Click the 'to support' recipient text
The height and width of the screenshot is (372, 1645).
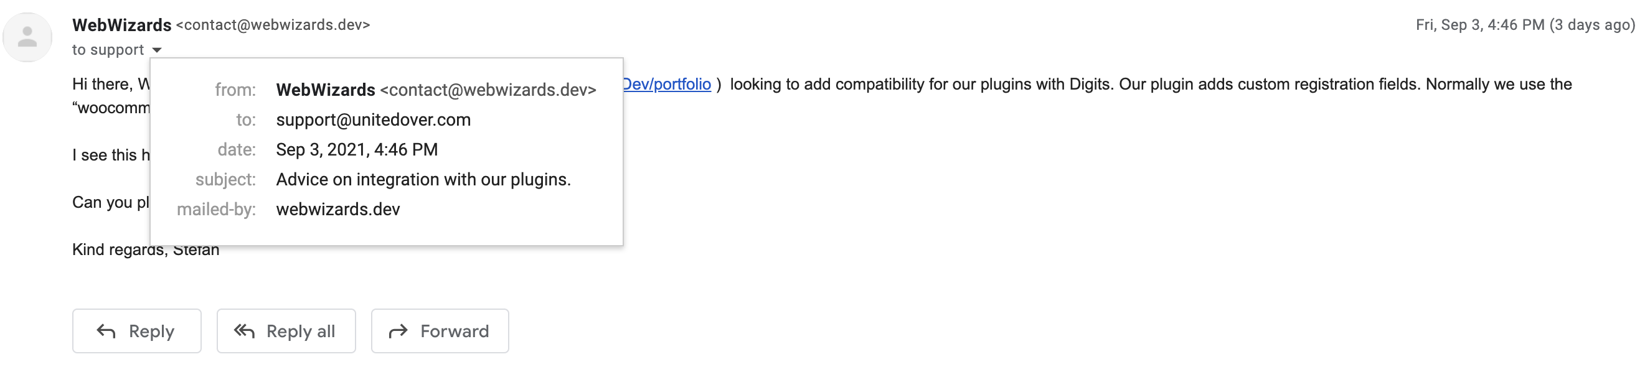click(107, 50)
